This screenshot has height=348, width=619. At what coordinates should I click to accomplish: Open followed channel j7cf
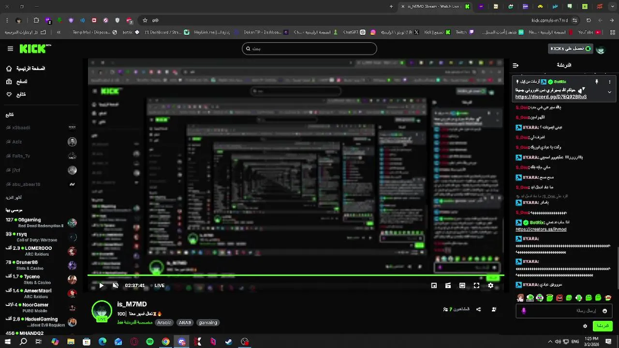pyautogui.click(x=41, y=170)
